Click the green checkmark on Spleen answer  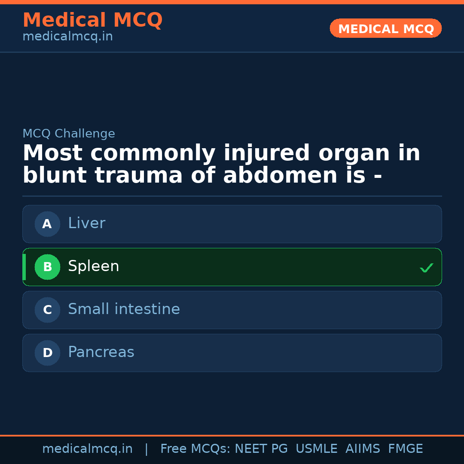click(x=427, y=268)
